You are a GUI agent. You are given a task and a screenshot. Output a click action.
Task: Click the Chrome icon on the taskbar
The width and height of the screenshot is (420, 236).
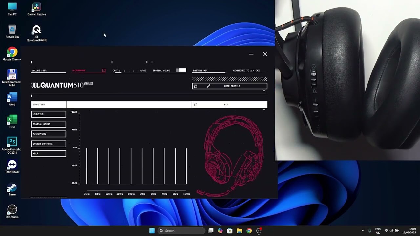tap(249, 231)
